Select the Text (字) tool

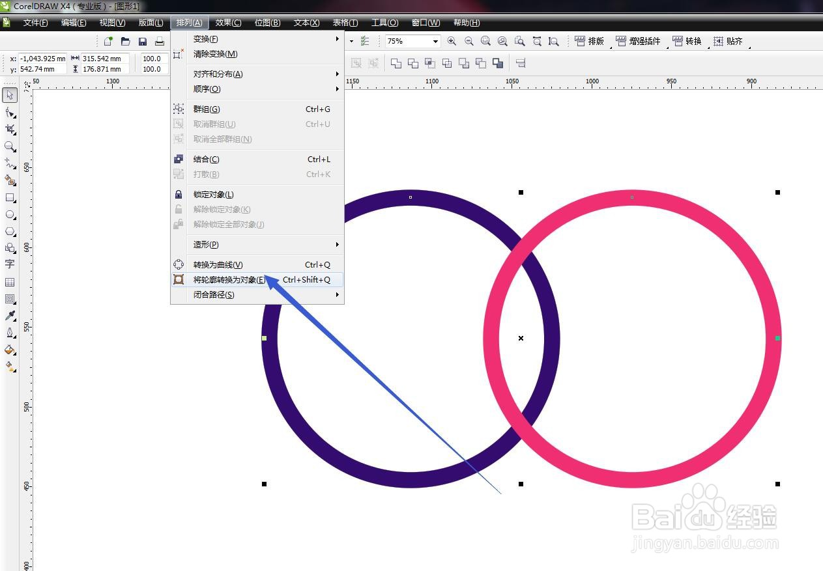click(x=10, y=265)
